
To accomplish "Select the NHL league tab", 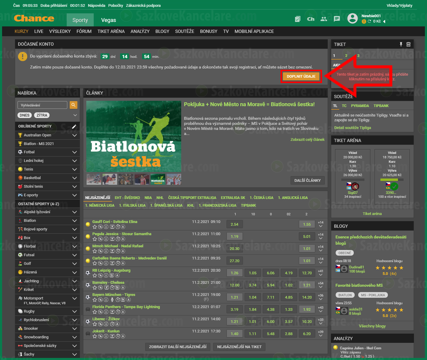I will pyautogui.click(x=160, y=198).
